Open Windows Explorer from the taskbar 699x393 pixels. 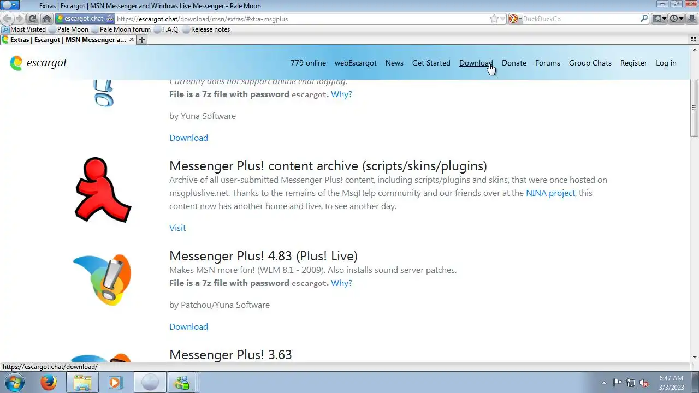point(82,383)
